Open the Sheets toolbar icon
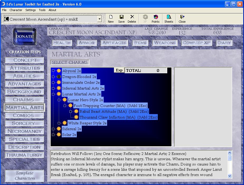The height and width of the screenshot is (185, 244). 169,17
